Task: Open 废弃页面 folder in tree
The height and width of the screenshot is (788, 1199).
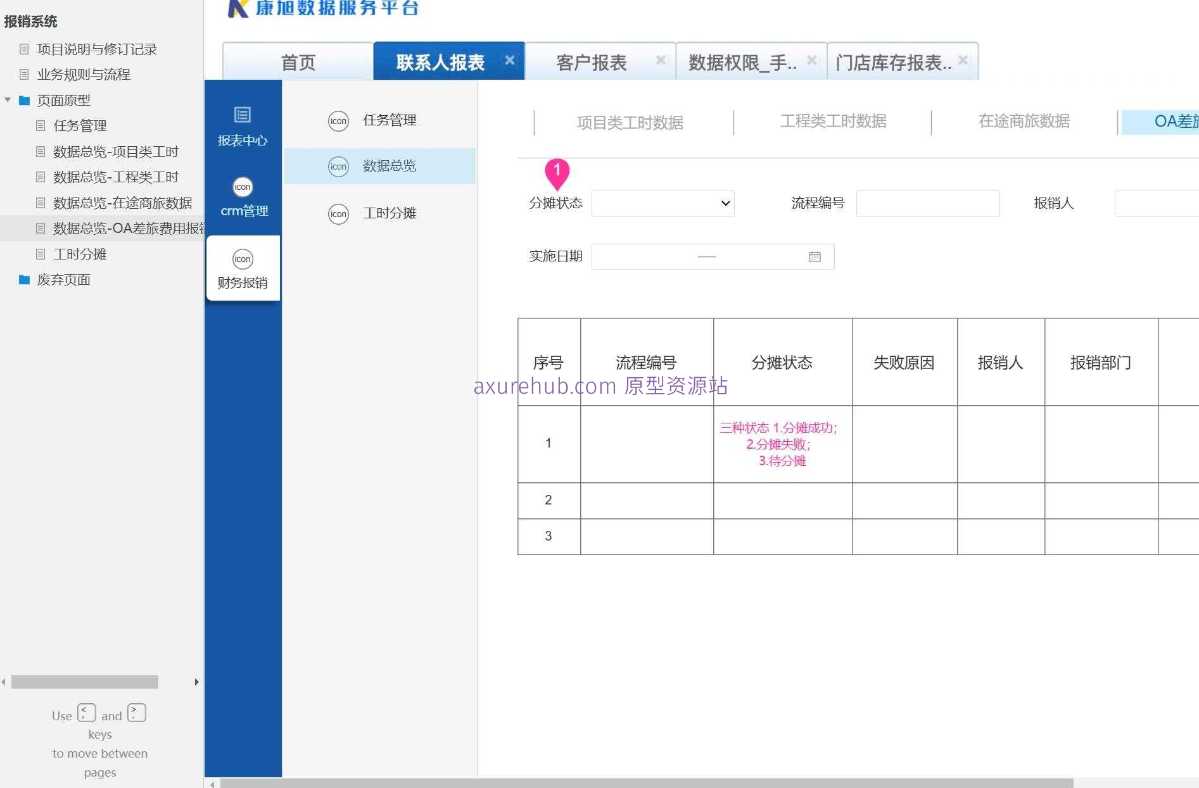Action: (x=63, y=280)
